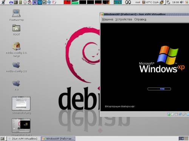189x141 pixels.
Task: Click the CD/DVD indicator in VirtualBox status bar
Action: point(172,114)
